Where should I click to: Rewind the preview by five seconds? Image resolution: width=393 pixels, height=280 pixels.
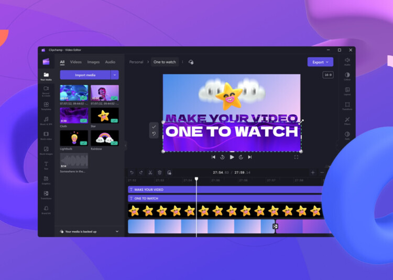tap(222, 157)
